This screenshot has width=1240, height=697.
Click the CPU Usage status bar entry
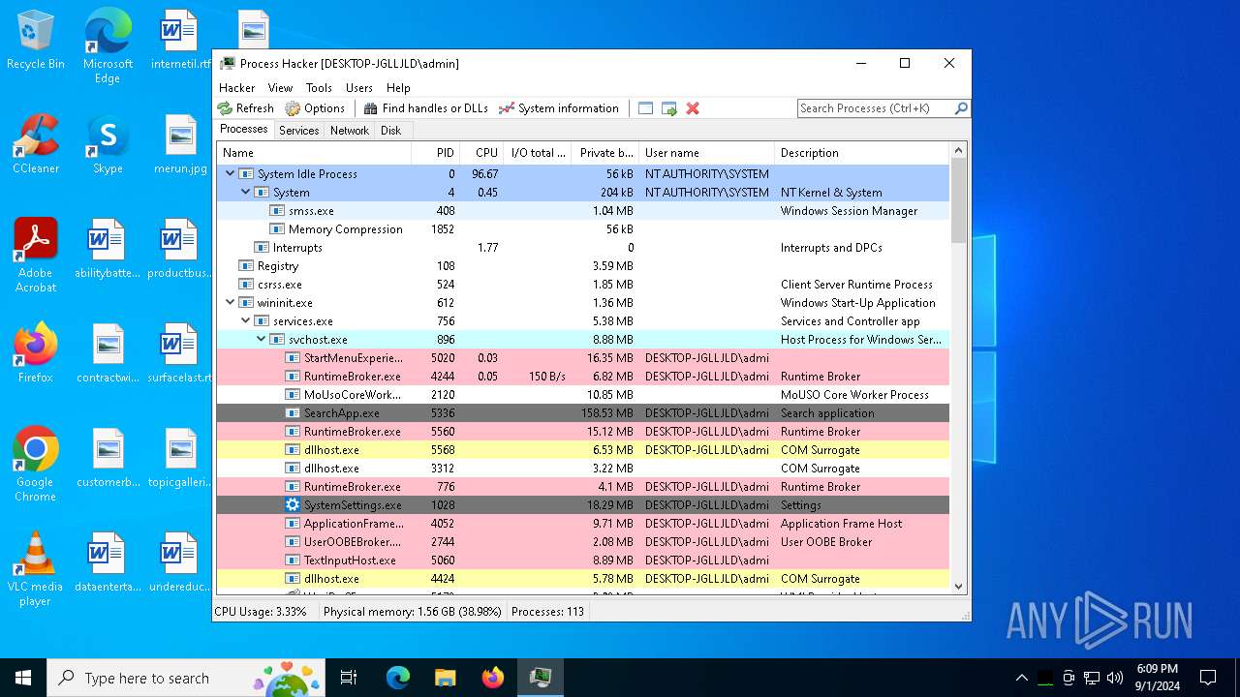(261, 612)
